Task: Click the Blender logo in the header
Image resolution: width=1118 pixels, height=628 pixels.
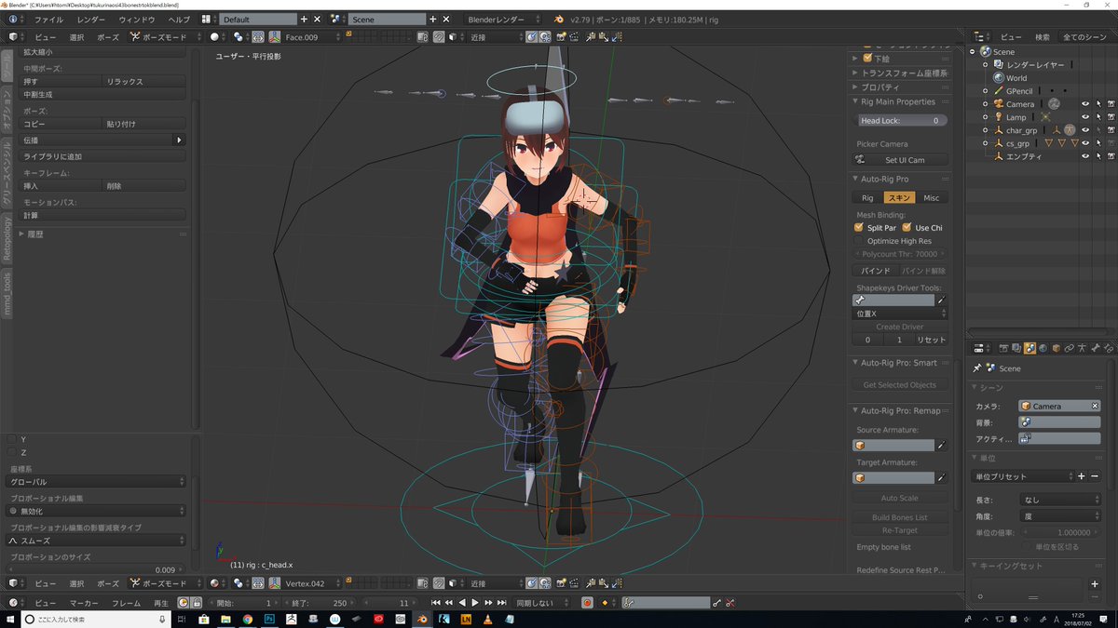Action: click(x=558, y=19)
